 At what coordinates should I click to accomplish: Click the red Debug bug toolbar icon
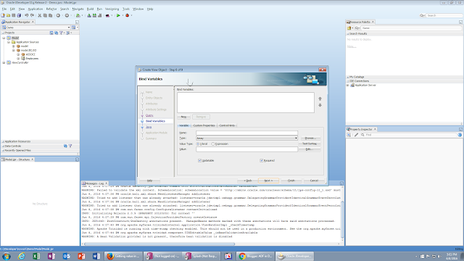tap(128, 15)
